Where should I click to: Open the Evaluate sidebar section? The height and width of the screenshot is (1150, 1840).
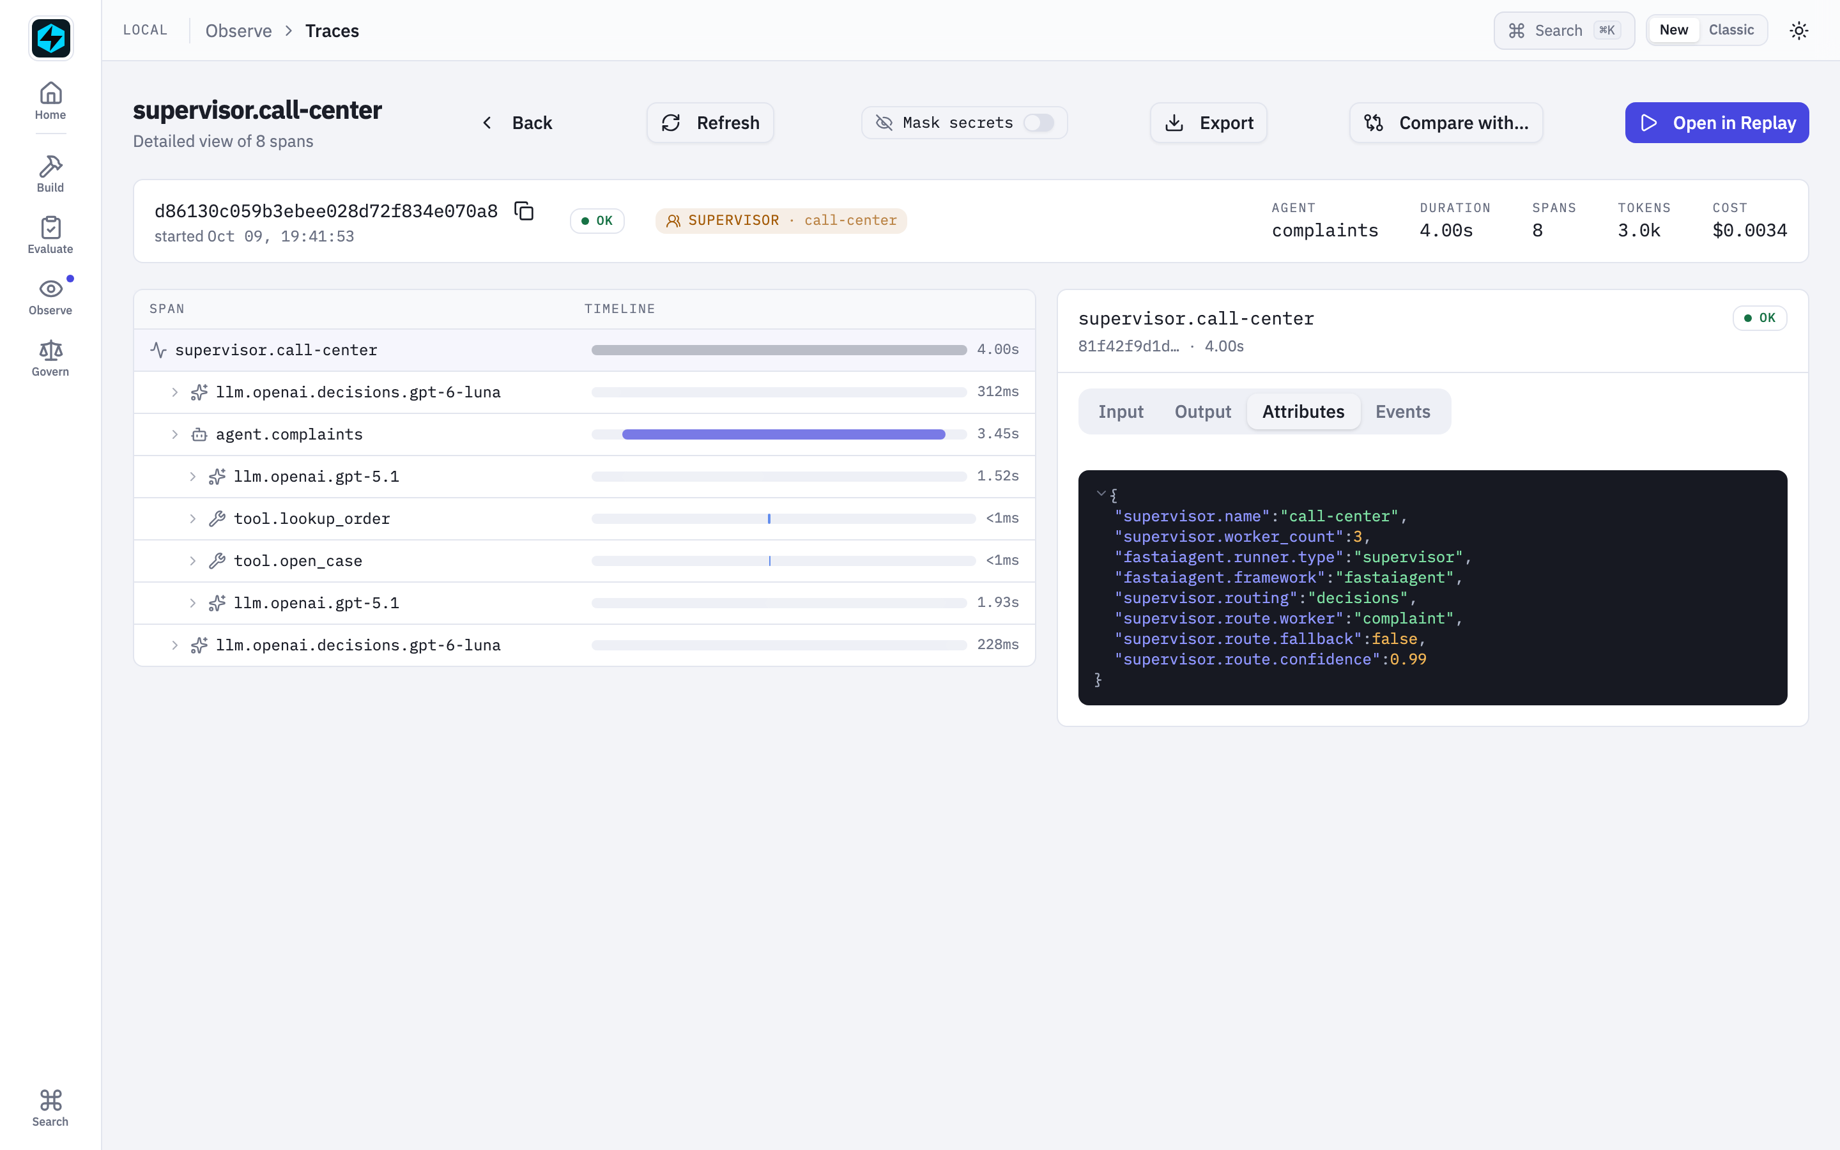coord(50,236)
